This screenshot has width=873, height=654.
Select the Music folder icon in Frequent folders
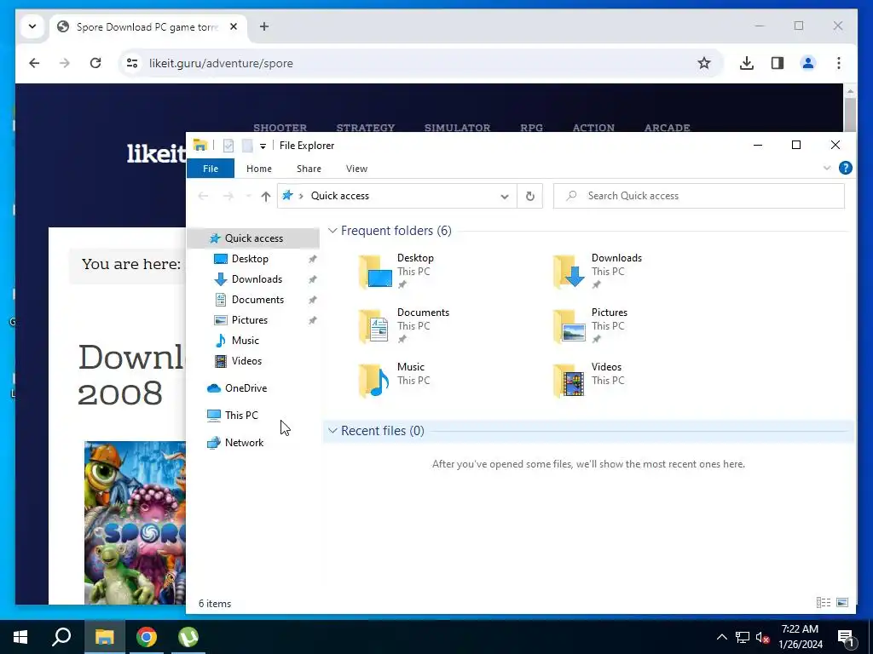pos(374,381)
